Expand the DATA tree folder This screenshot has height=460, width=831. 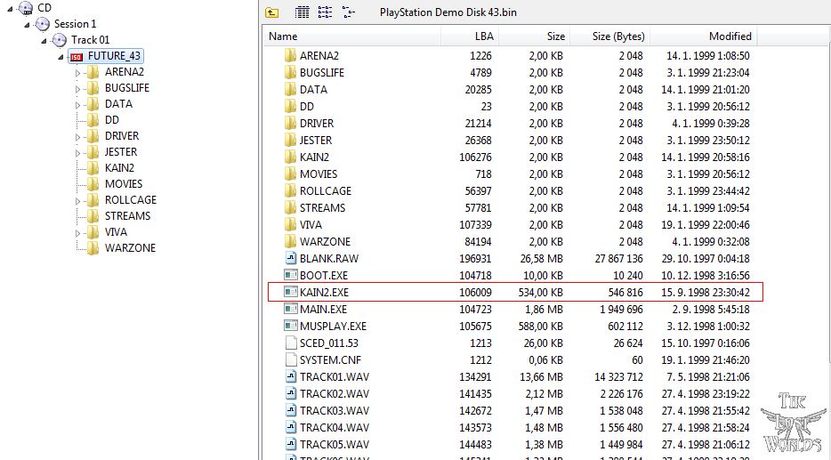78,105
